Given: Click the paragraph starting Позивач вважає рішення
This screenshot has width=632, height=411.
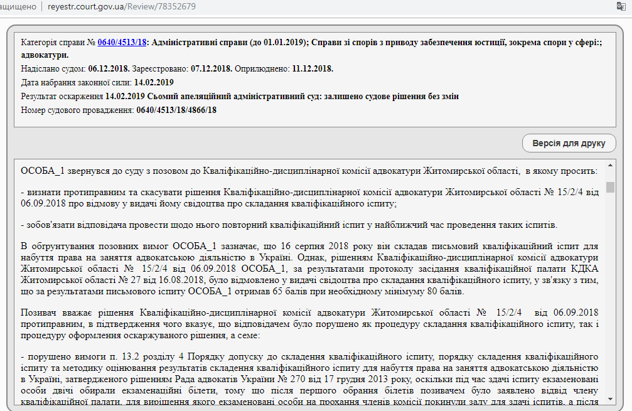Looking at the screenshot, I should coord(309,324).
